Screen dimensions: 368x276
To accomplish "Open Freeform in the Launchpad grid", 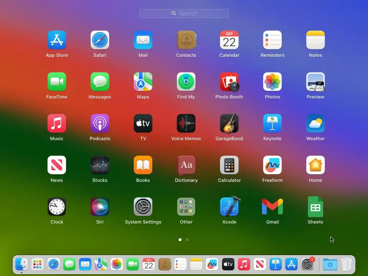I will (x=272, y=165).
